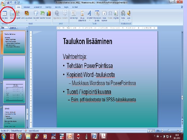Insert date and time (Päivämäärä ja aika)
Screen dimensions: 187x140
[97, 16]
